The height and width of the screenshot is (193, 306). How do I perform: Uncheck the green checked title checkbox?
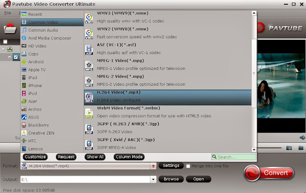point(16,57)
